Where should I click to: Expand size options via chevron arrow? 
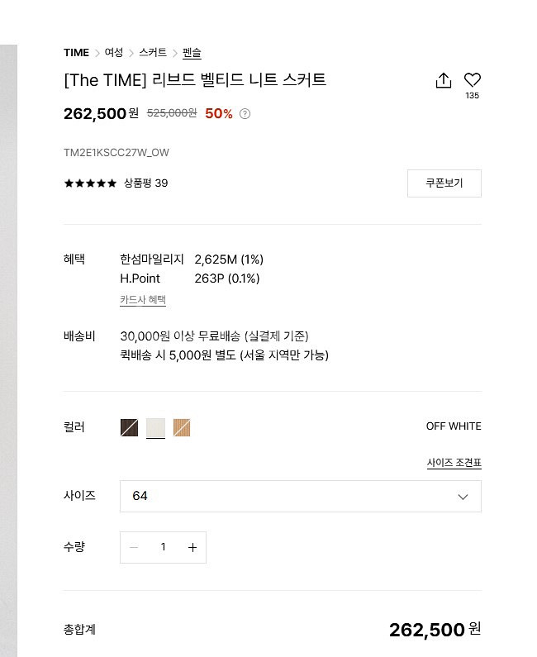(x=463, y=497)
